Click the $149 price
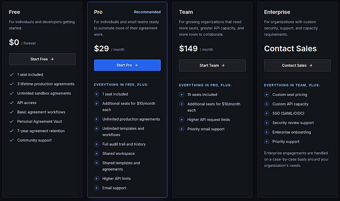The height and width of the screenshot is (201, 340). 188,48
